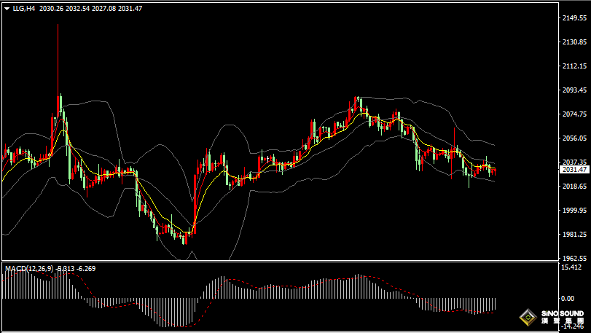
Task: Click the MACD 0.00 level label
Action: point(569,299)
